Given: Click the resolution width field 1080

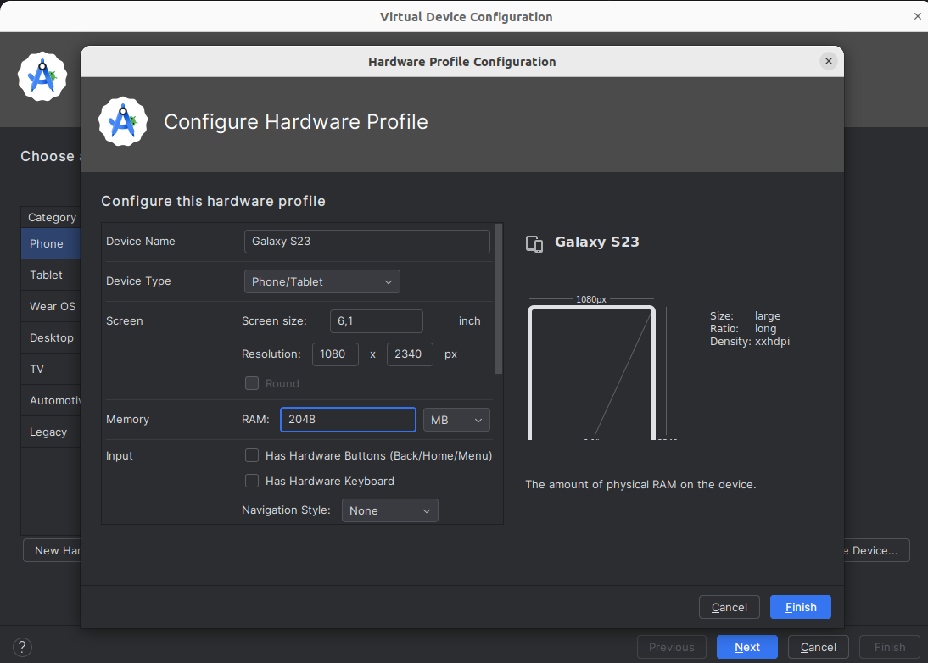Looking at the screenshot, I should (x=335, y=354).
